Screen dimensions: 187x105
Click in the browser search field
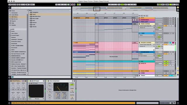coord(41,8)
